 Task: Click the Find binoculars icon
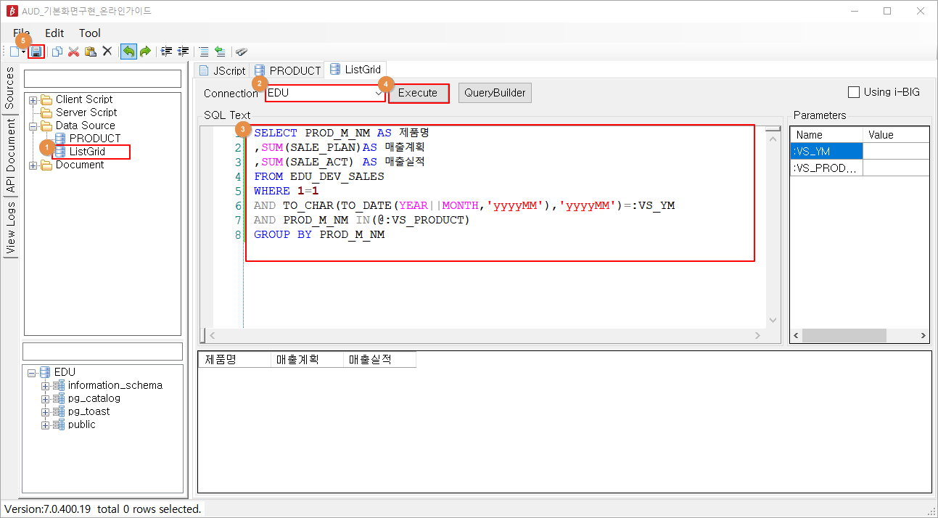pos(242,52)
